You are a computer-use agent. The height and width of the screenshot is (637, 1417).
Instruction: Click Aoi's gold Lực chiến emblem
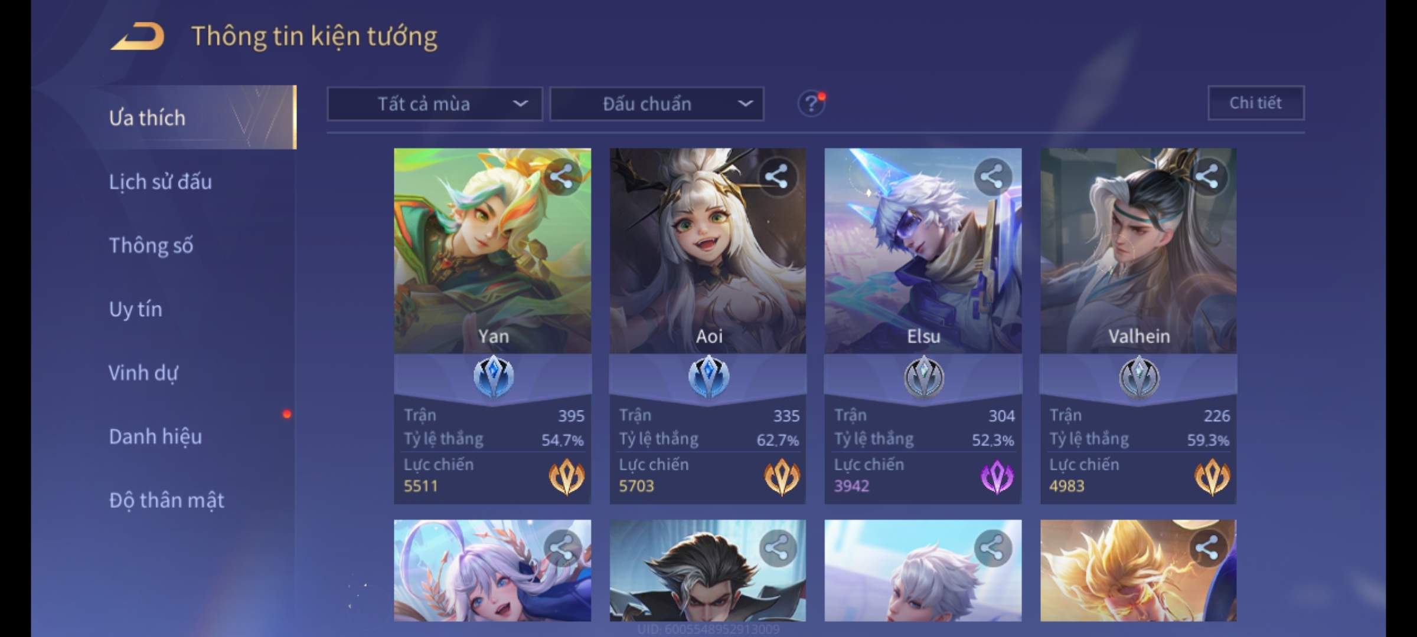(x=782, y=477)
